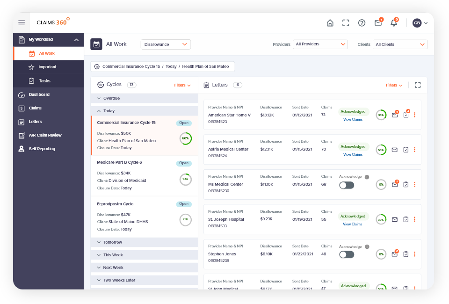View Claims for American Star Home V

(x=353, y=119)
